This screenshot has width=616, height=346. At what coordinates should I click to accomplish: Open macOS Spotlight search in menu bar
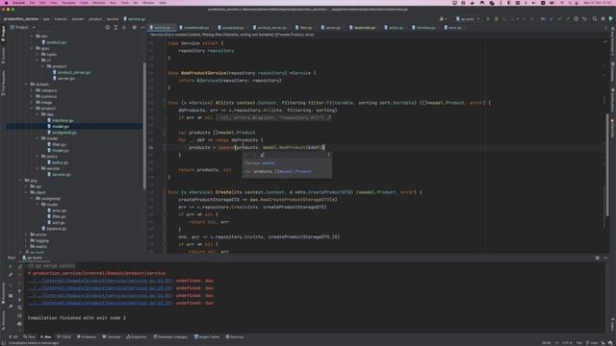(571, 3)
